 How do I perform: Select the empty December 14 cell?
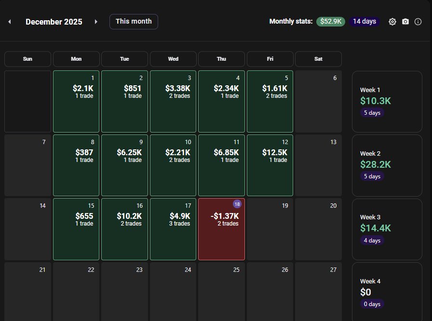[27, 229]
